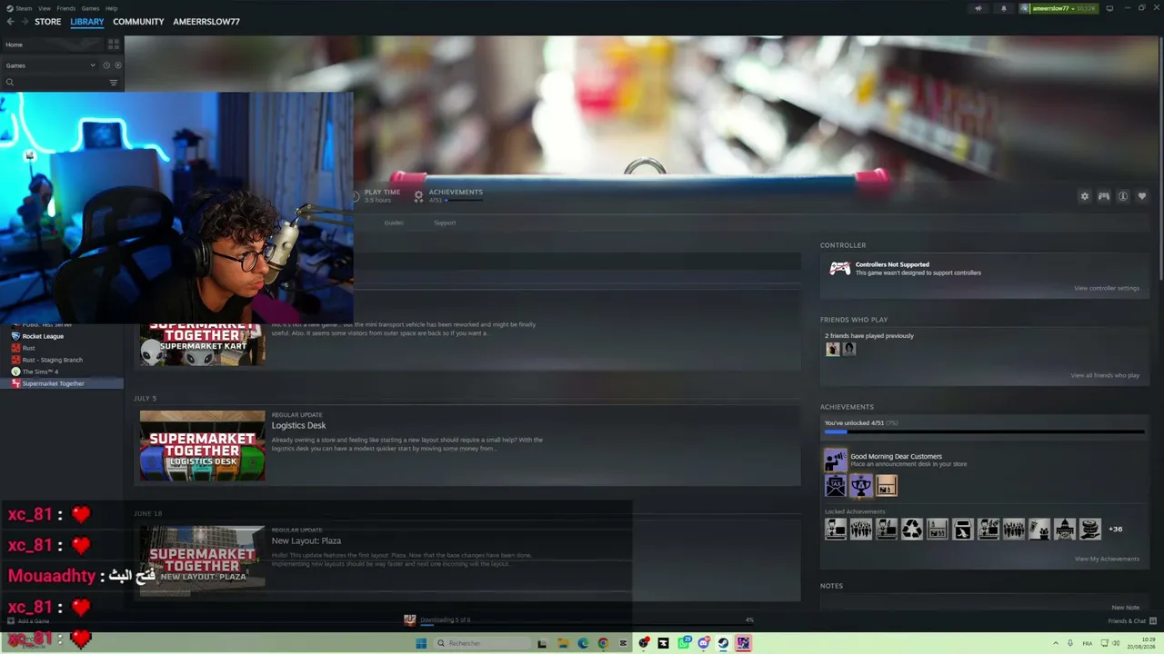
Task: Click the Logistics Desk update title
Action: 298,425
